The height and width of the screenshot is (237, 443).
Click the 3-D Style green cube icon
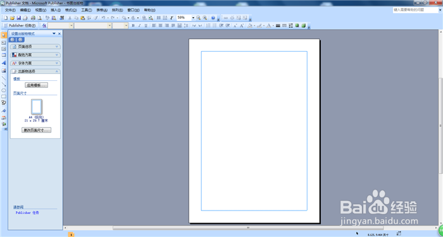[303, 26]
